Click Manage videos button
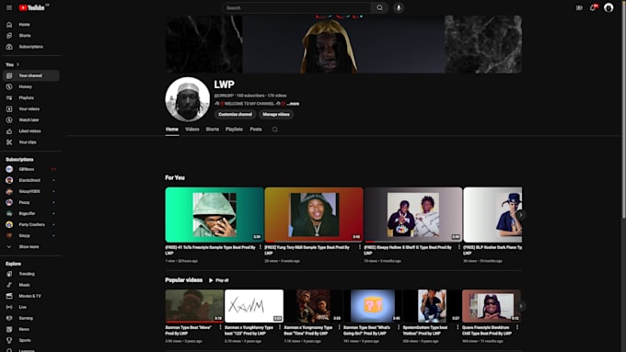This screenshot has height=352, width=626. coord(276,114)
